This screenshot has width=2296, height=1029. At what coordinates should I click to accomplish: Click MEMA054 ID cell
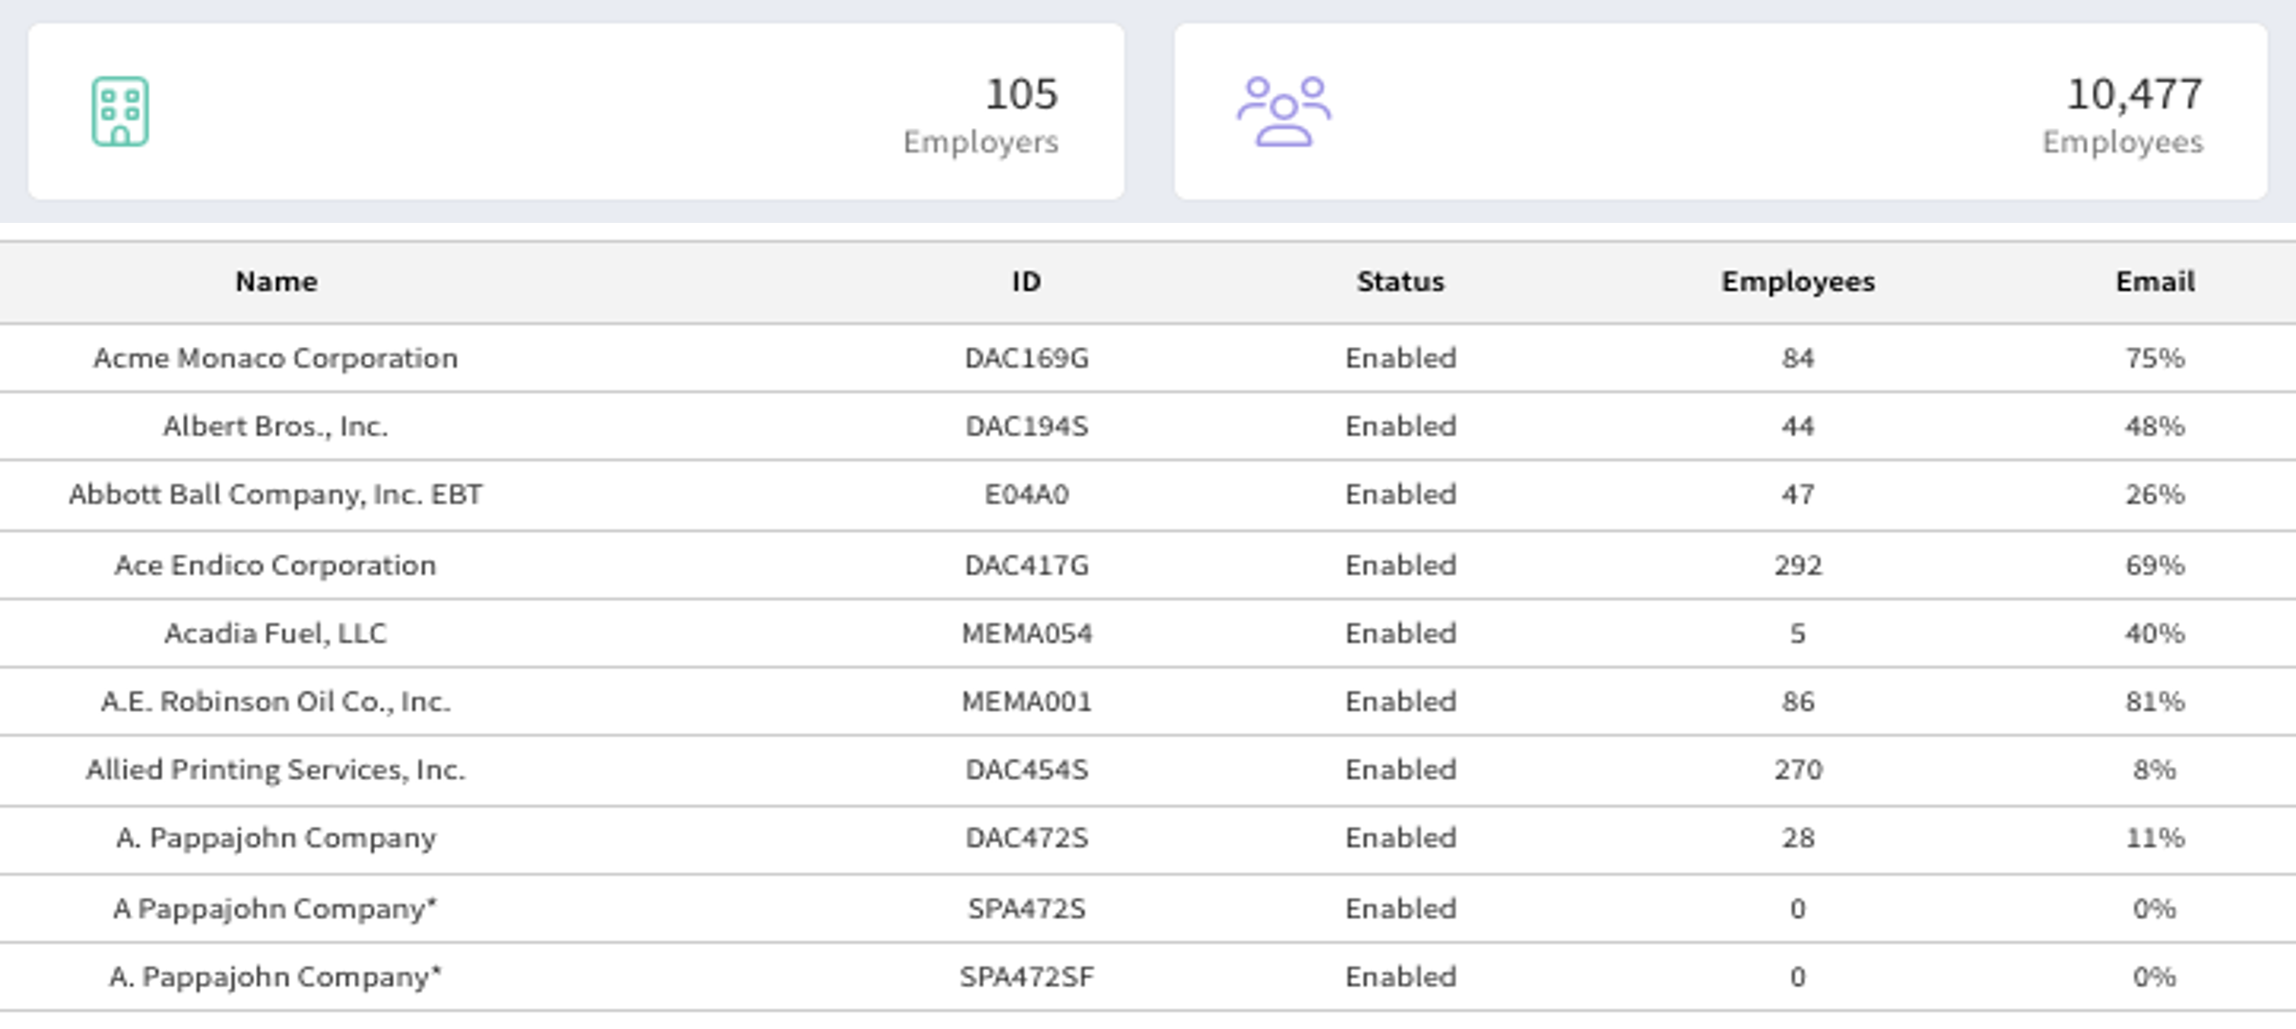[x=1026, y=633]
